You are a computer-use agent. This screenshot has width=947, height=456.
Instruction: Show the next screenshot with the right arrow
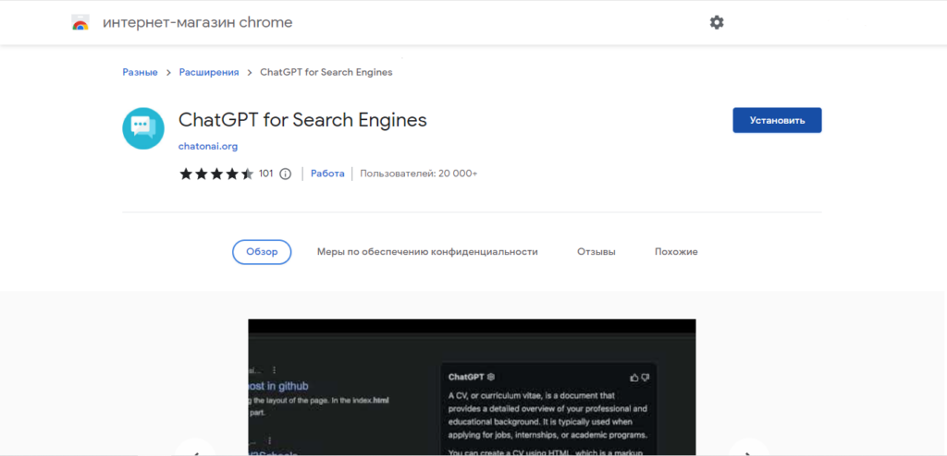coord(749,450)
